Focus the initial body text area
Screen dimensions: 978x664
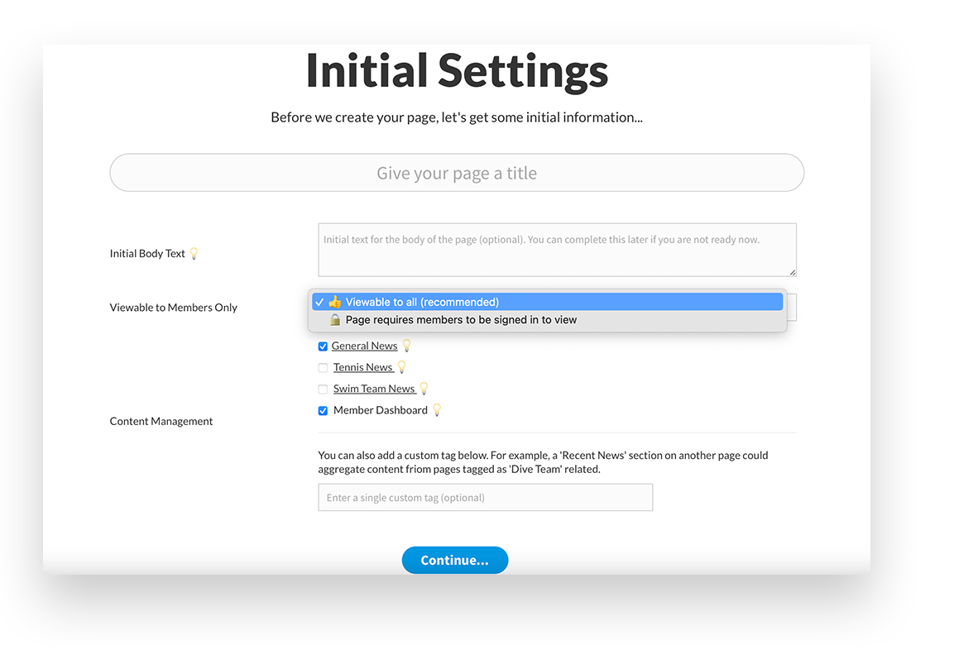(x=556, y=250)
